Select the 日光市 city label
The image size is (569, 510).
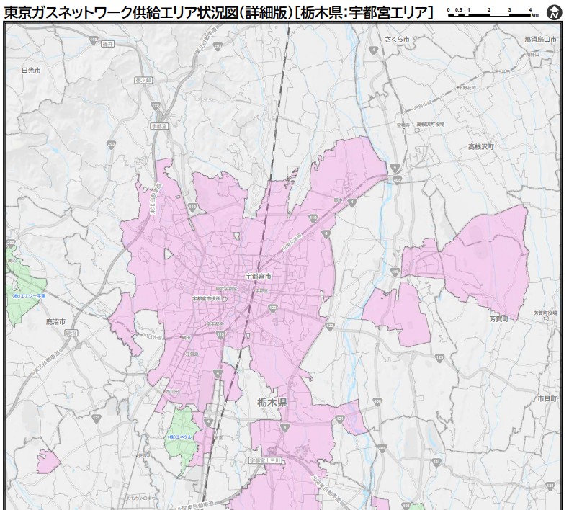point(31,71)
